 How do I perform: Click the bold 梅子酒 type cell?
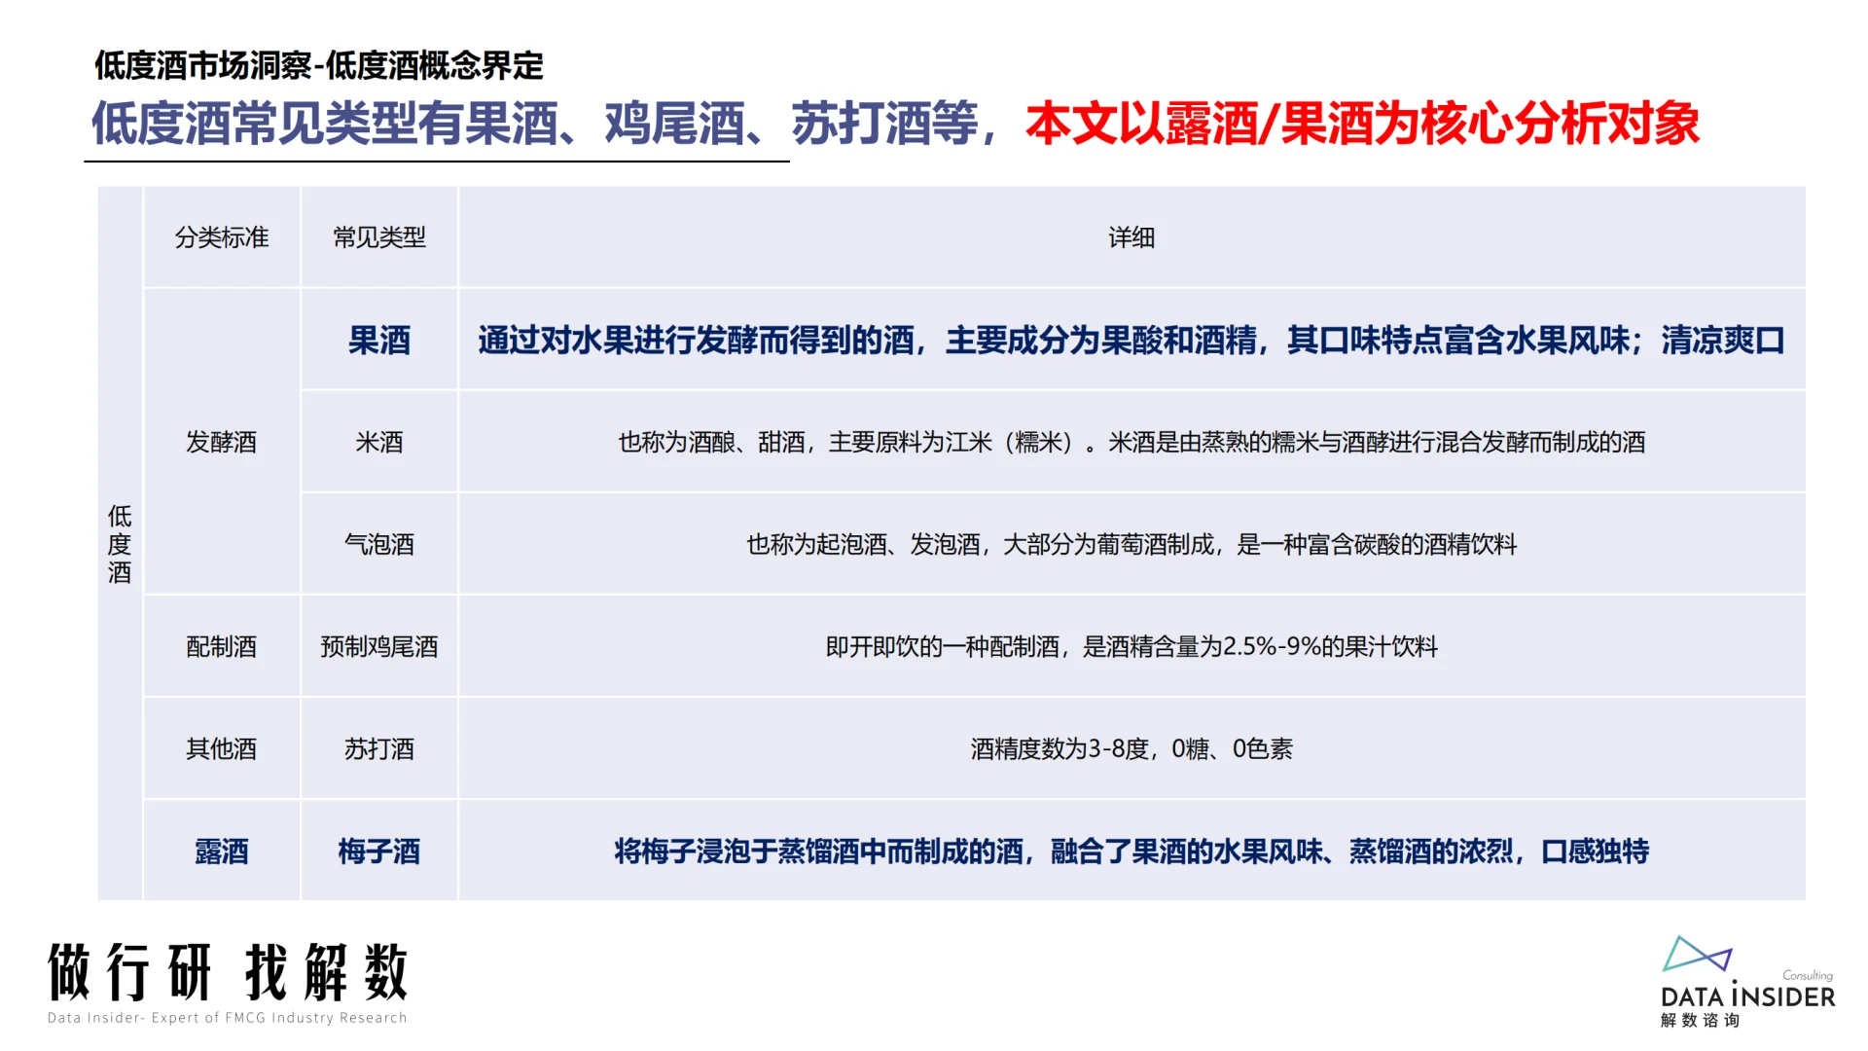coord(379,852)
